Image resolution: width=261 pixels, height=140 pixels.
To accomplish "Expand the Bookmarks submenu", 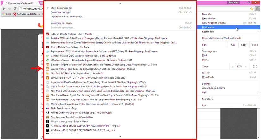I will pos(229,27).
